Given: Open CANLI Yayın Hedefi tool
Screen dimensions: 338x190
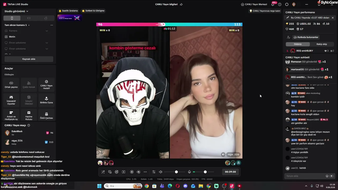Looking at the screenshot, I should pos(46,84).
